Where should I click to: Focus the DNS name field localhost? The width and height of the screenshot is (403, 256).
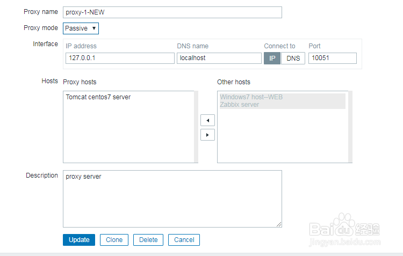(x=219, y=58)
